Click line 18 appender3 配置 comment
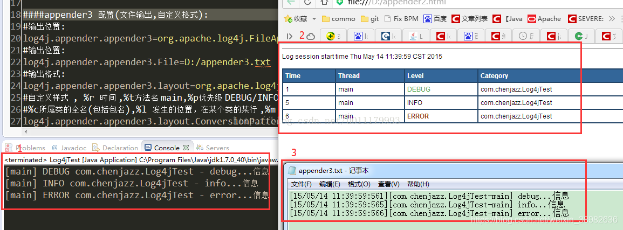The image size is (623, 230). tap(115, 16)
